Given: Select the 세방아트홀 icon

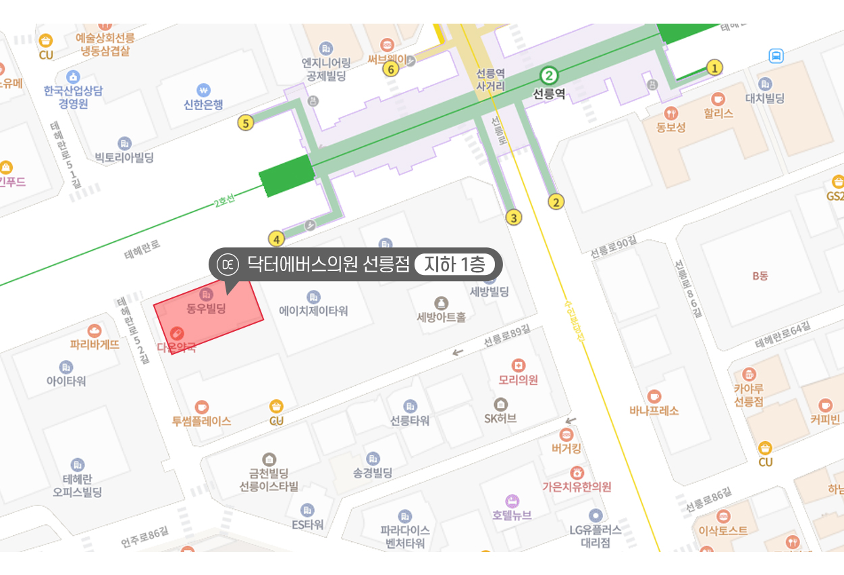Looking at the screenshot, I should pyautogui.click(x=441, y=302).
